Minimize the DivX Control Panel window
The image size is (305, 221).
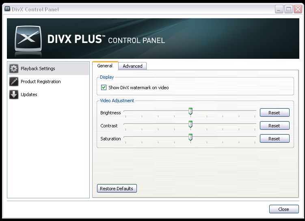click(x=279, y=9)
